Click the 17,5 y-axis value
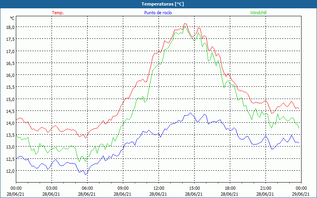This screenshot has height=198, width=317. 10,39
